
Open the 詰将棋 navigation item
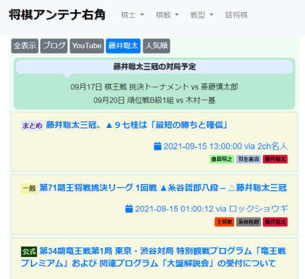236,15
